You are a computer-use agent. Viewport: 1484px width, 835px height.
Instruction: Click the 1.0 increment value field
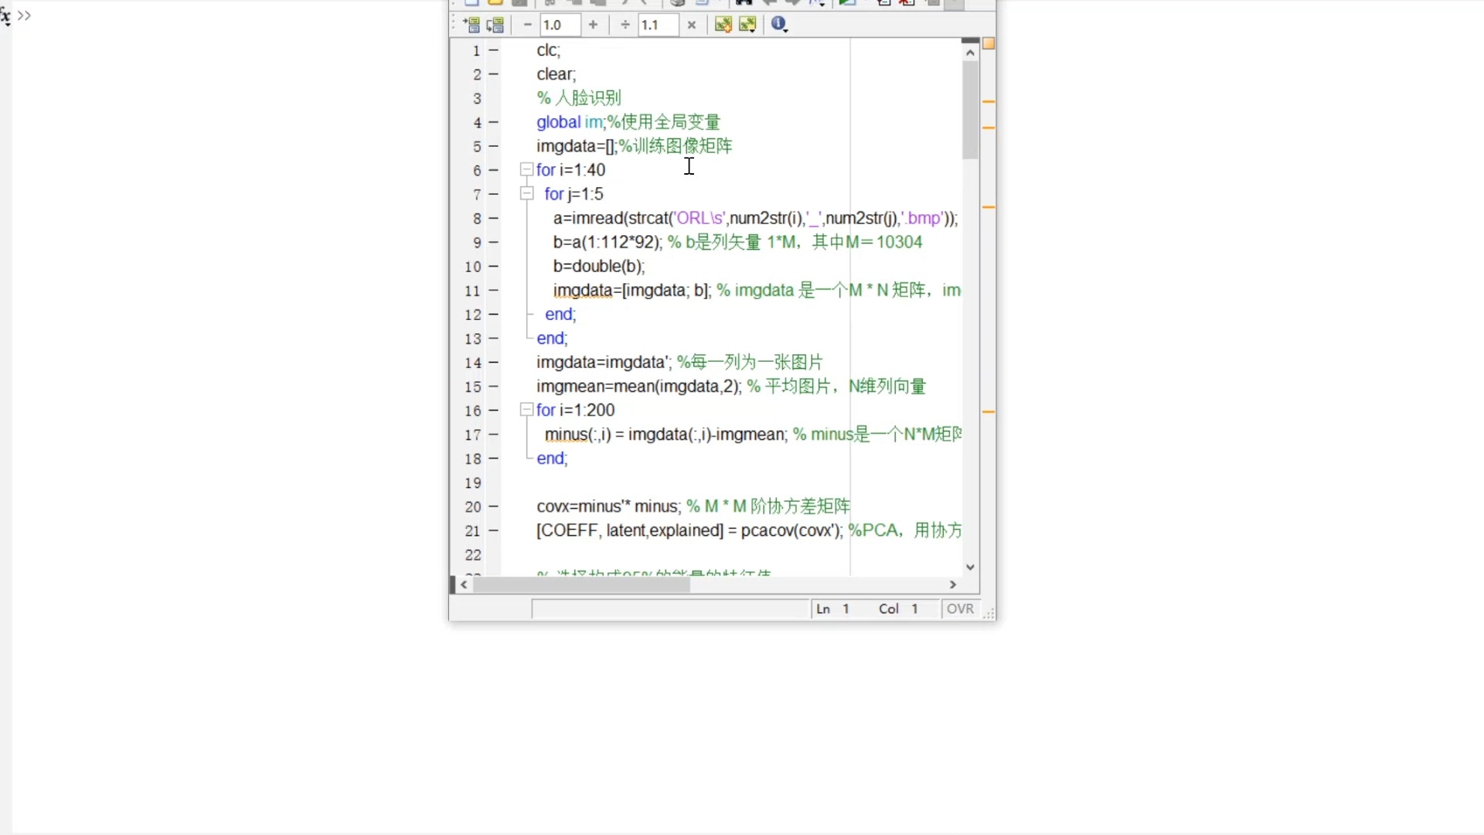560,25
